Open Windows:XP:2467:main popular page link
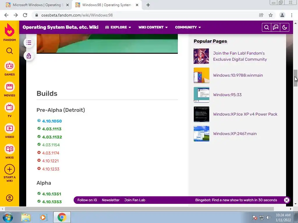The height and width of the screenshot is (223, 298). coord(235,134)
